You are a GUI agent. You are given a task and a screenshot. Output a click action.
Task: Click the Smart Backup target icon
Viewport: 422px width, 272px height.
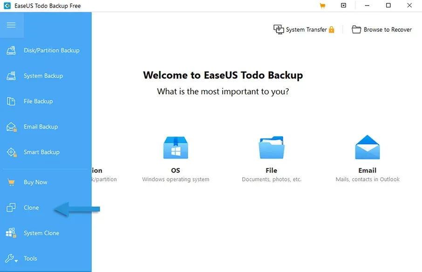(11, 152)
